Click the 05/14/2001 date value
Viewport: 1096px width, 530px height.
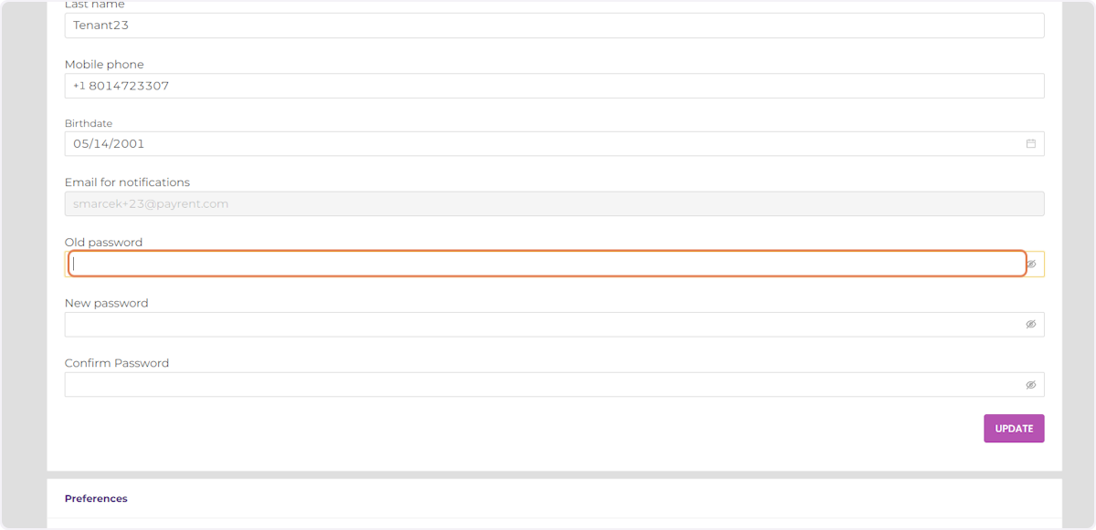(108, 143)
